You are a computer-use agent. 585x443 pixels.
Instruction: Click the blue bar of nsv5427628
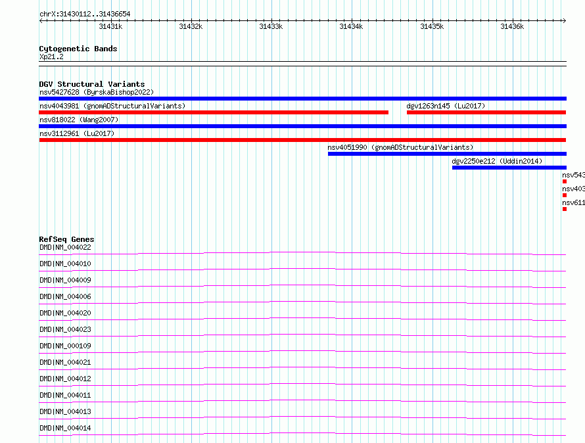[302, 99]
